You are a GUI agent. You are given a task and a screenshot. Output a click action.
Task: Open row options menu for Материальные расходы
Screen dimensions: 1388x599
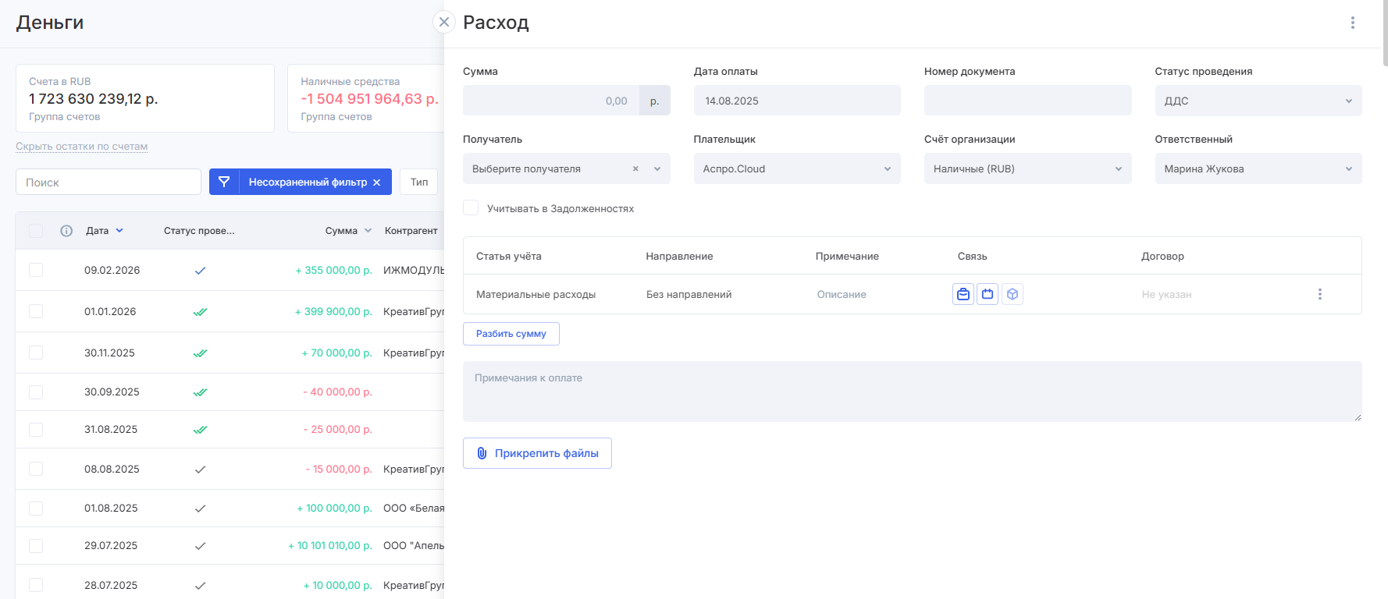pos(1320,294)
